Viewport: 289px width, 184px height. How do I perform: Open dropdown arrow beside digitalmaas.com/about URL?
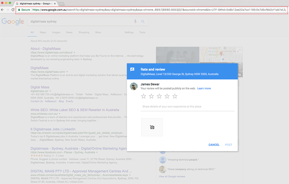74,53
